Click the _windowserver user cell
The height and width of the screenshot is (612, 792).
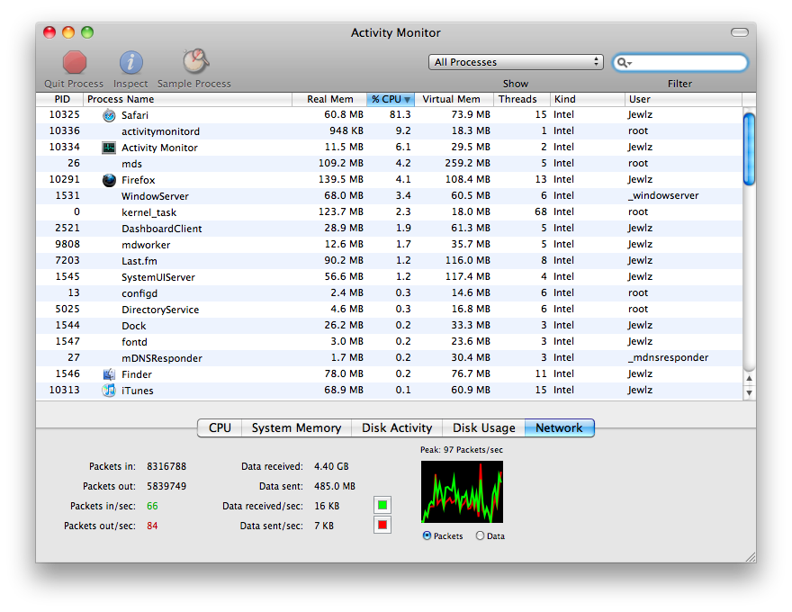(x=663, y=195)
